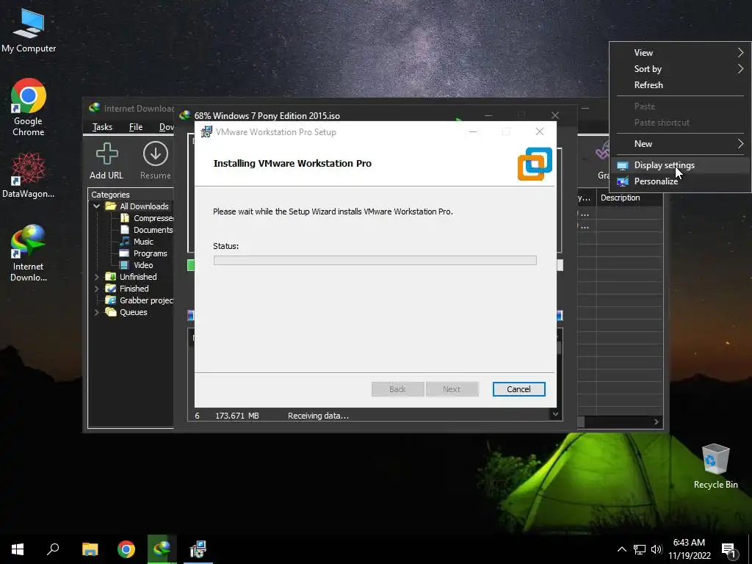The image size is (752, 564).
Task: Click the scroll-down arrow in the download dialog
Action: 555,414
